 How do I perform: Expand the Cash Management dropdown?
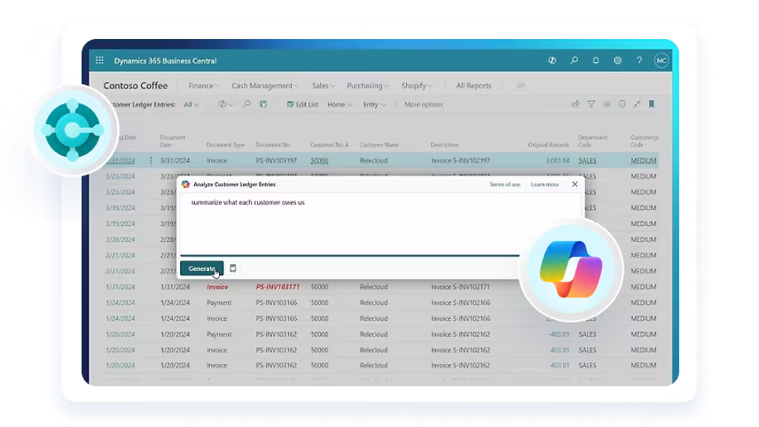(x=265, y=86)
